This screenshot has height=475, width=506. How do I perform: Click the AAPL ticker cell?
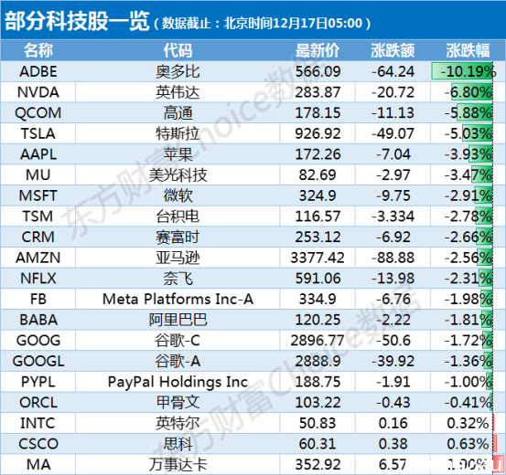pyautogui.click(x=38, y=154)
